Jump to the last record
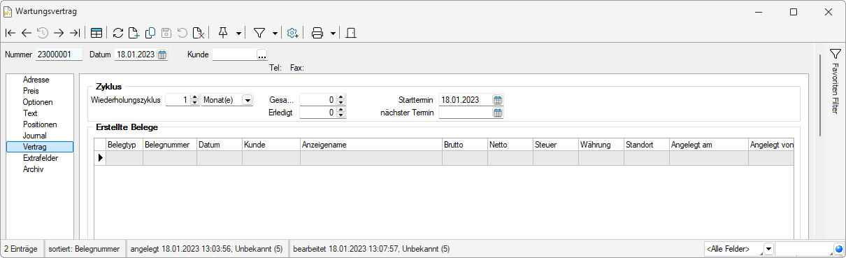The width and height of the screenshot is (846, 258). pyautogui.click(x=75, y=33)
